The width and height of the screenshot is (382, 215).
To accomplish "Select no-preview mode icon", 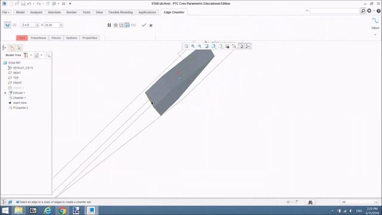I will pyautogui.click(x=115, y=25).
